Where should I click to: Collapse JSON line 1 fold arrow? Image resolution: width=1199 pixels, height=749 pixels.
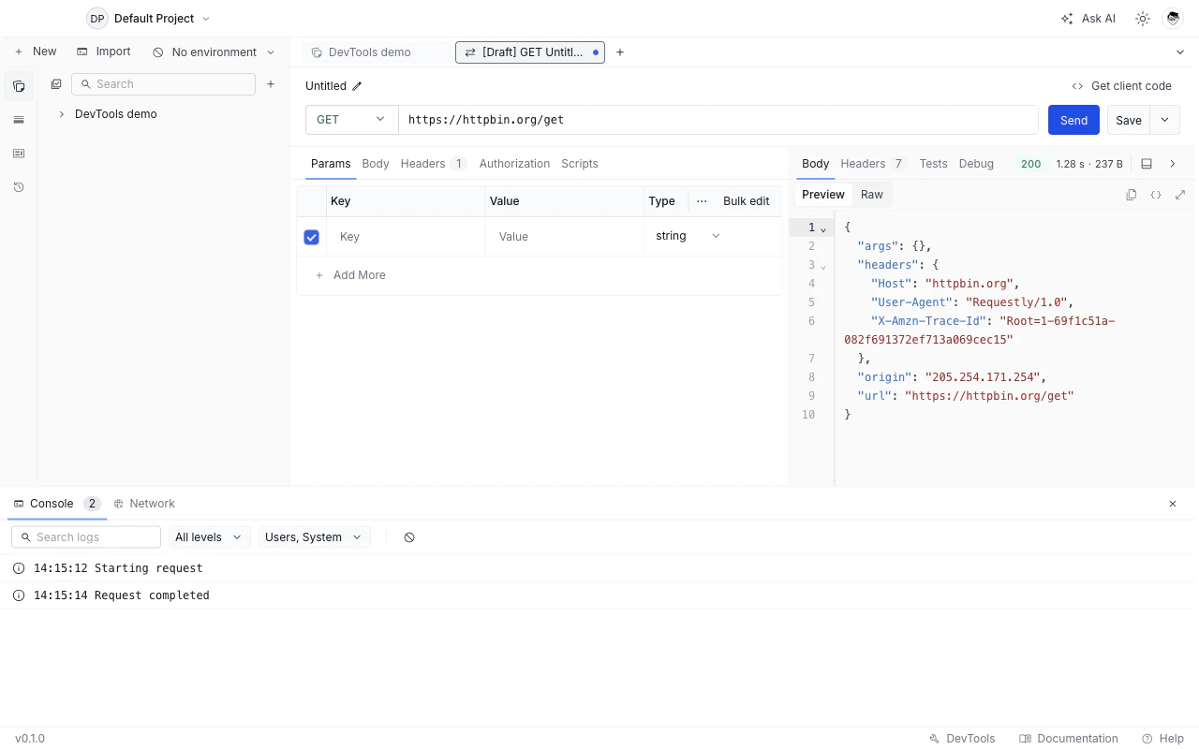tap(823, 228)
